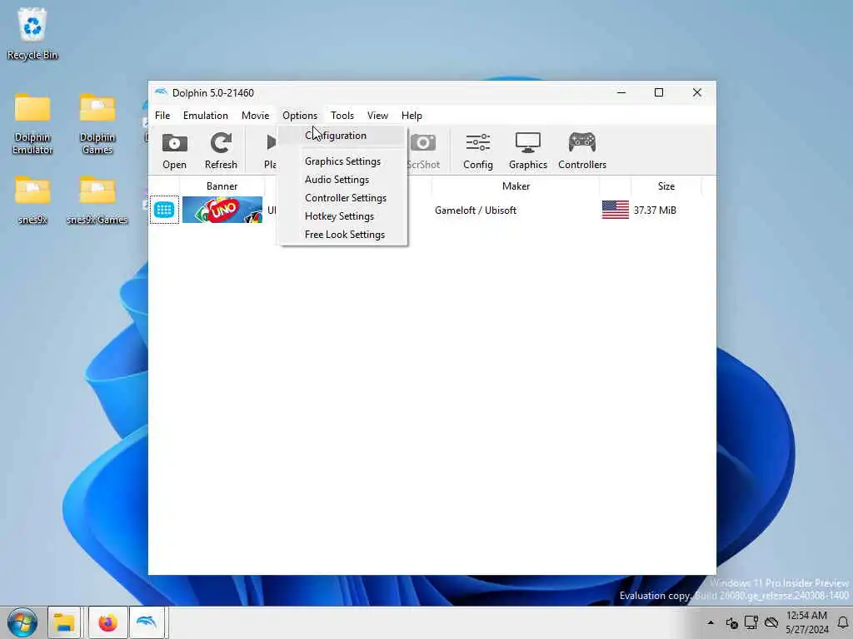Select the snes9x Games folder
The image size is (853, 639).
pos(97,200)
